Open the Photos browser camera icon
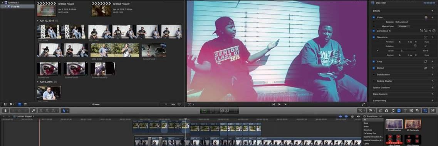 387,111
